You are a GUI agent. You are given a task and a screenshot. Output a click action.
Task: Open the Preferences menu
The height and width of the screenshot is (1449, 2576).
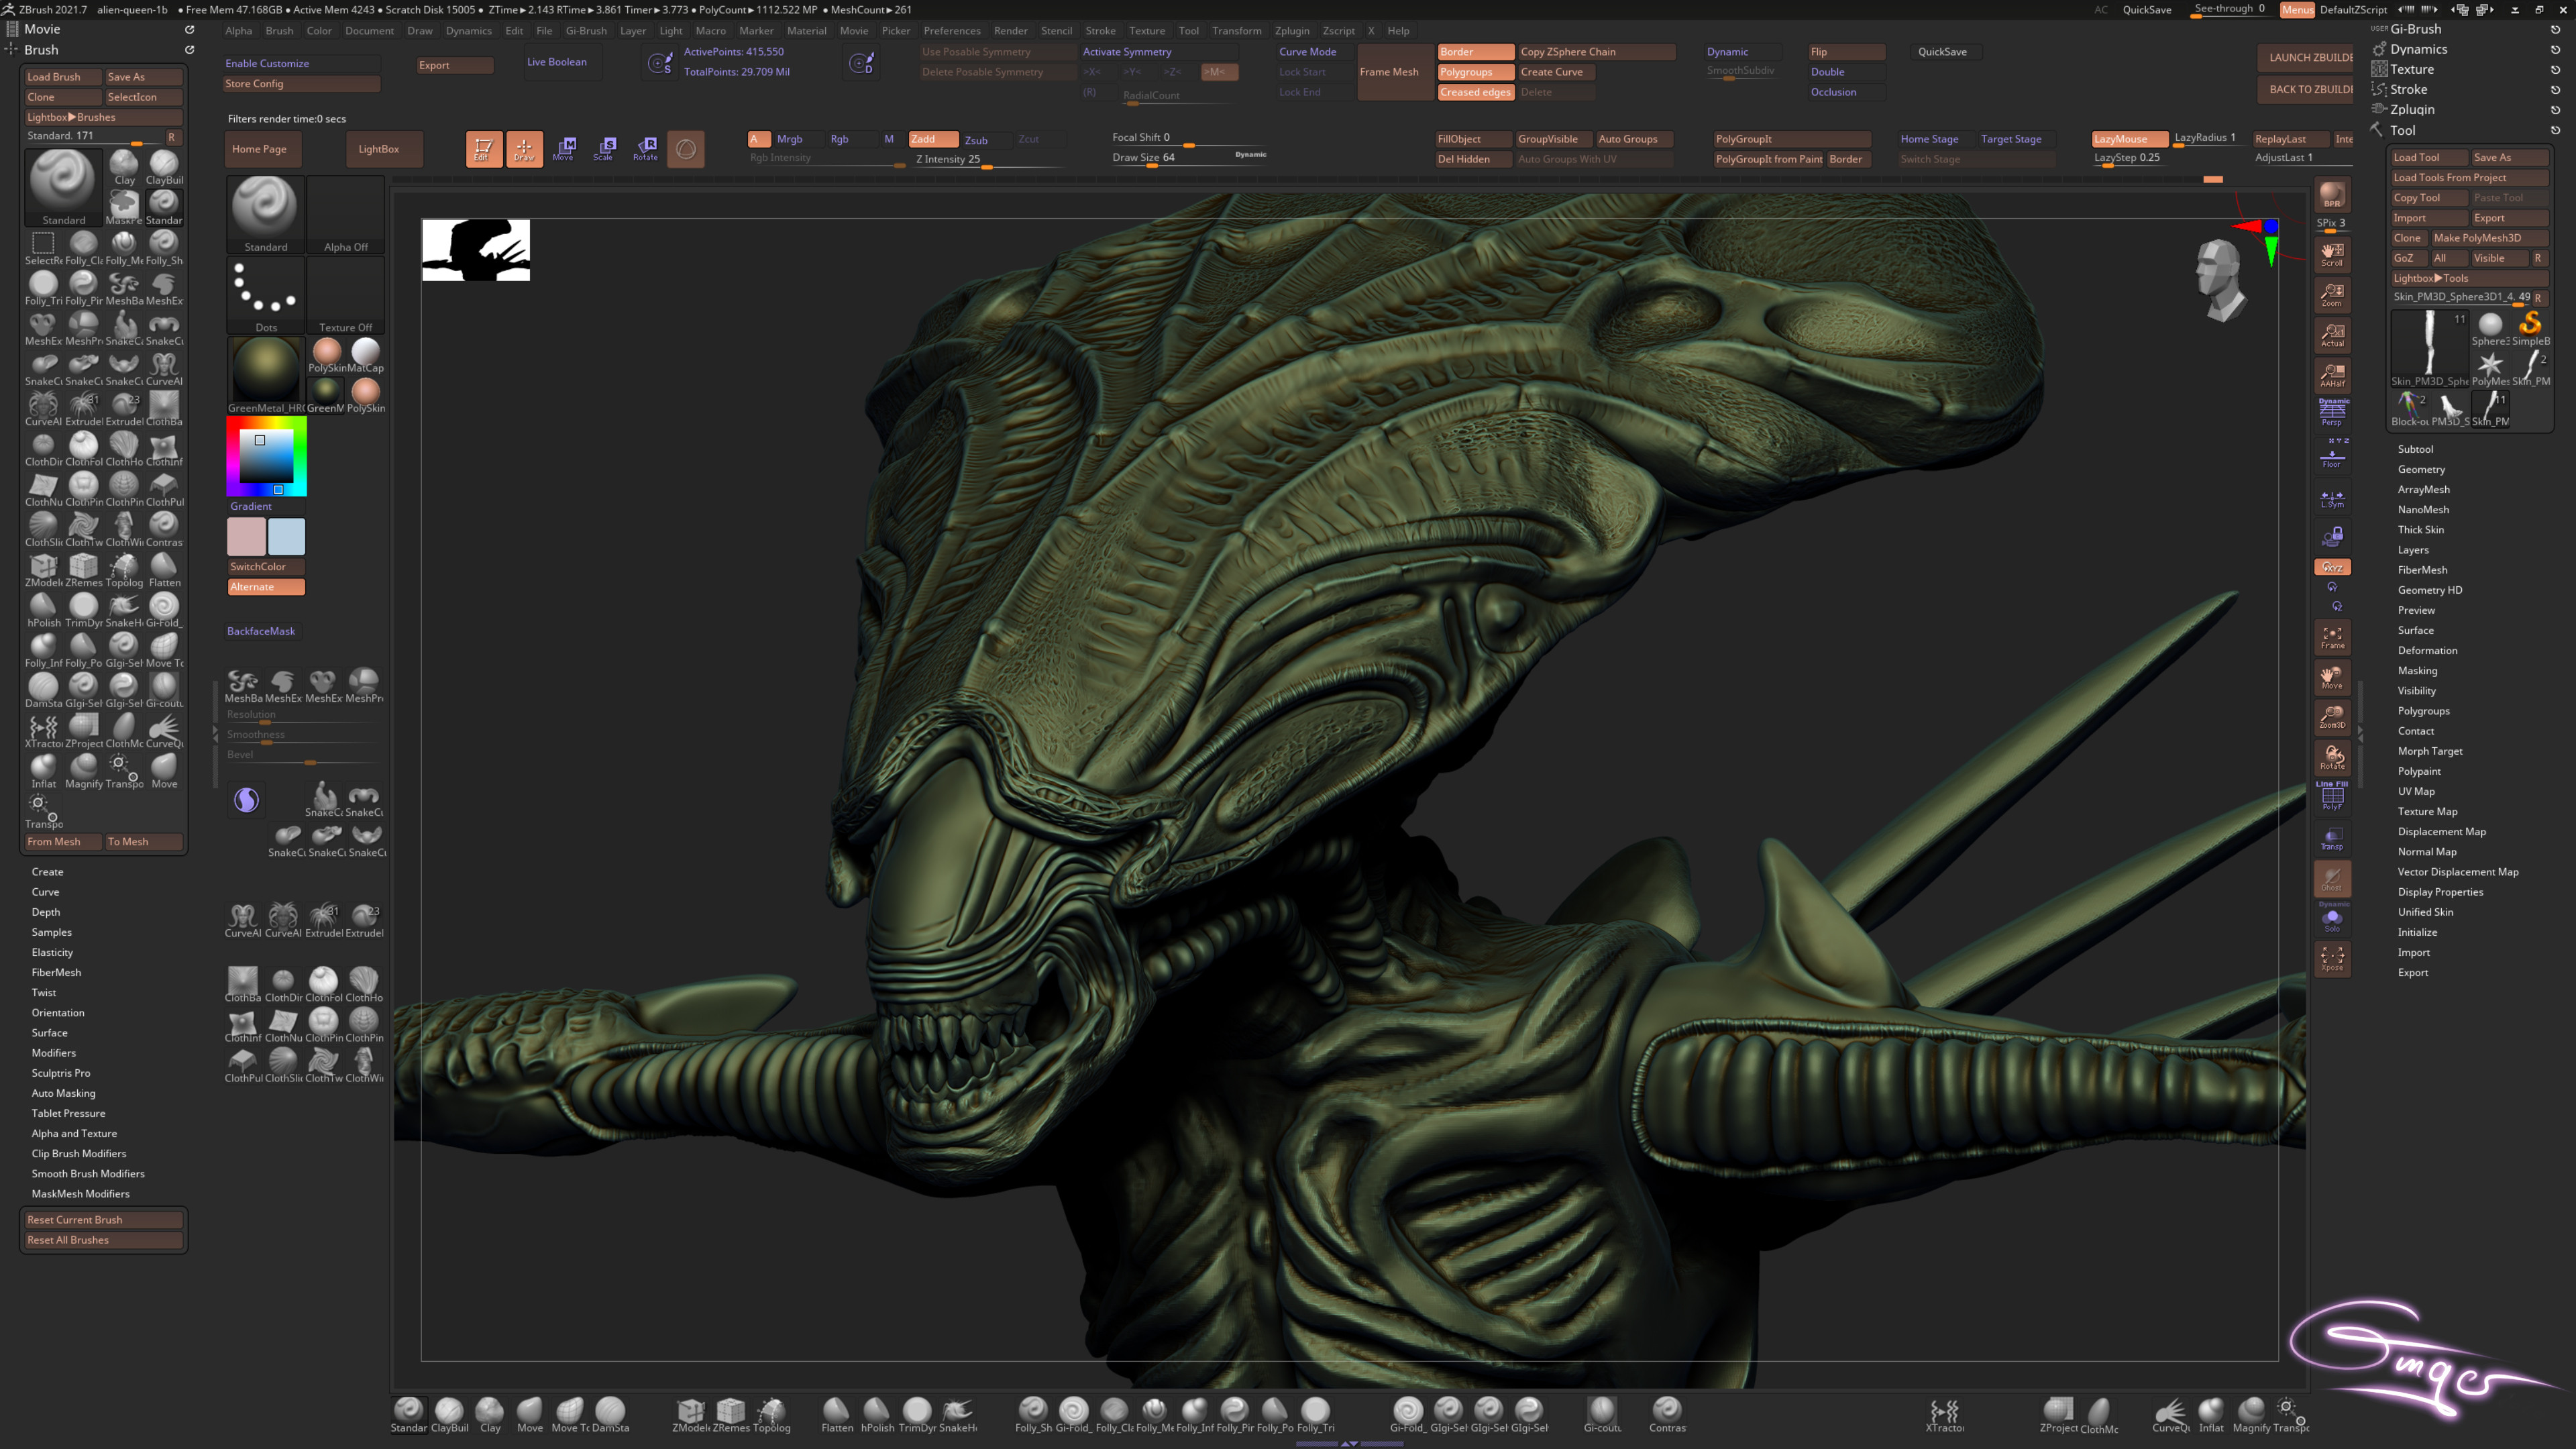tap(951, 30)
